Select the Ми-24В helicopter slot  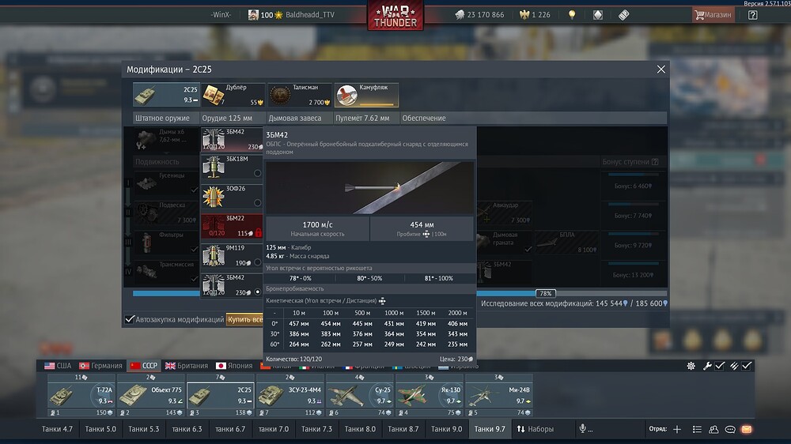[x=499, y=395]
